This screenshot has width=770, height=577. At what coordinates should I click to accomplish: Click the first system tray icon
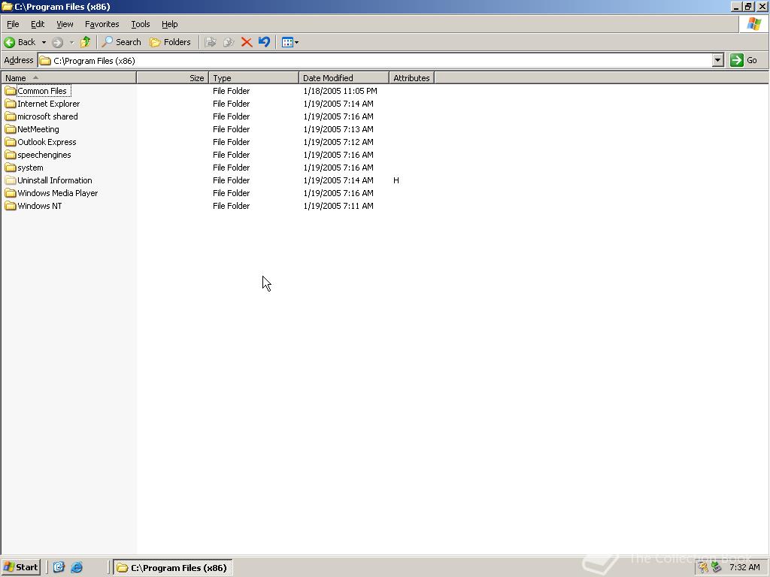(703, 568)
